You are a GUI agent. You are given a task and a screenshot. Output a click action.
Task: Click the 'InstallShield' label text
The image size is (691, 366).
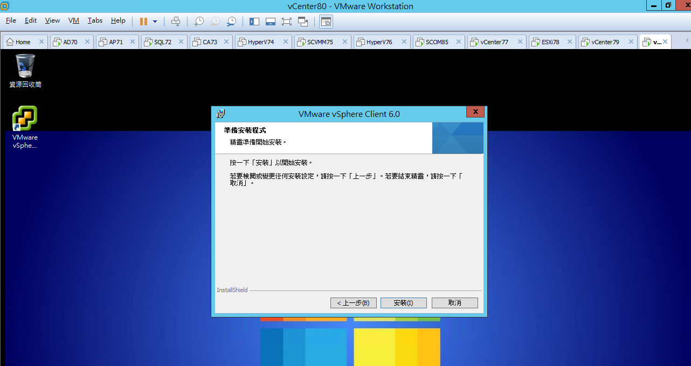232,290
